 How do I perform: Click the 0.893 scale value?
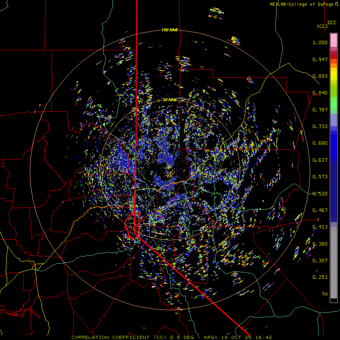[x=320, y=76]
